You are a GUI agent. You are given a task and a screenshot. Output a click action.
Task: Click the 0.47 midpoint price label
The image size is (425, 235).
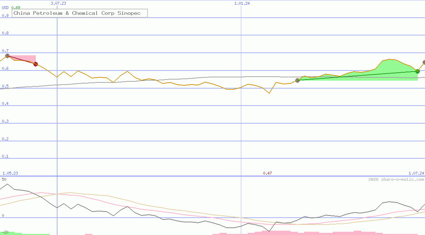coord(268,173)
